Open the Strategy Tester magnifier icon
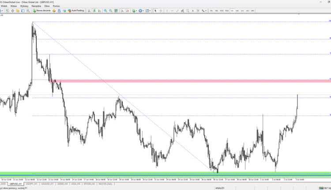Image resolution: width=331 pixels, height=190 pixels. click(x=28, y=11)
